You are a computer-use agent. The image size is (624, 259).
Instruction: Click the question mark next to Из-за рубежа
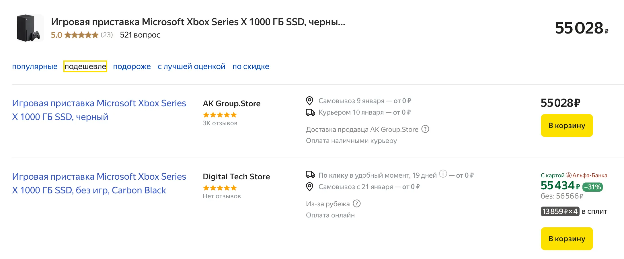(357, 204)
